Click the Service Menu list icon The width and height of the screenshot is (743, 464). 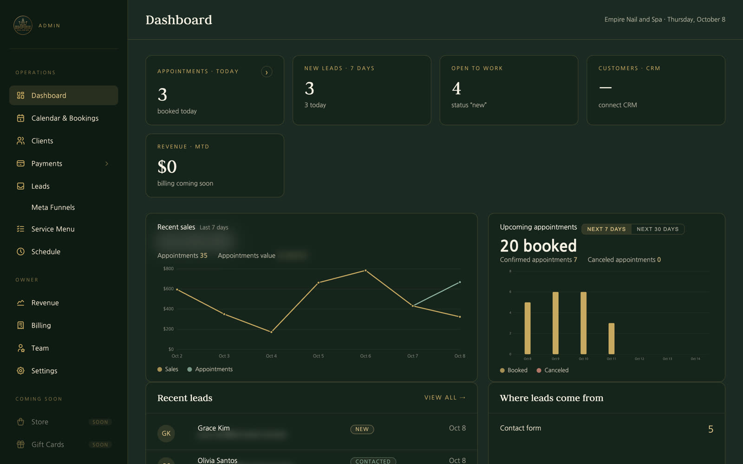point(20,229)
